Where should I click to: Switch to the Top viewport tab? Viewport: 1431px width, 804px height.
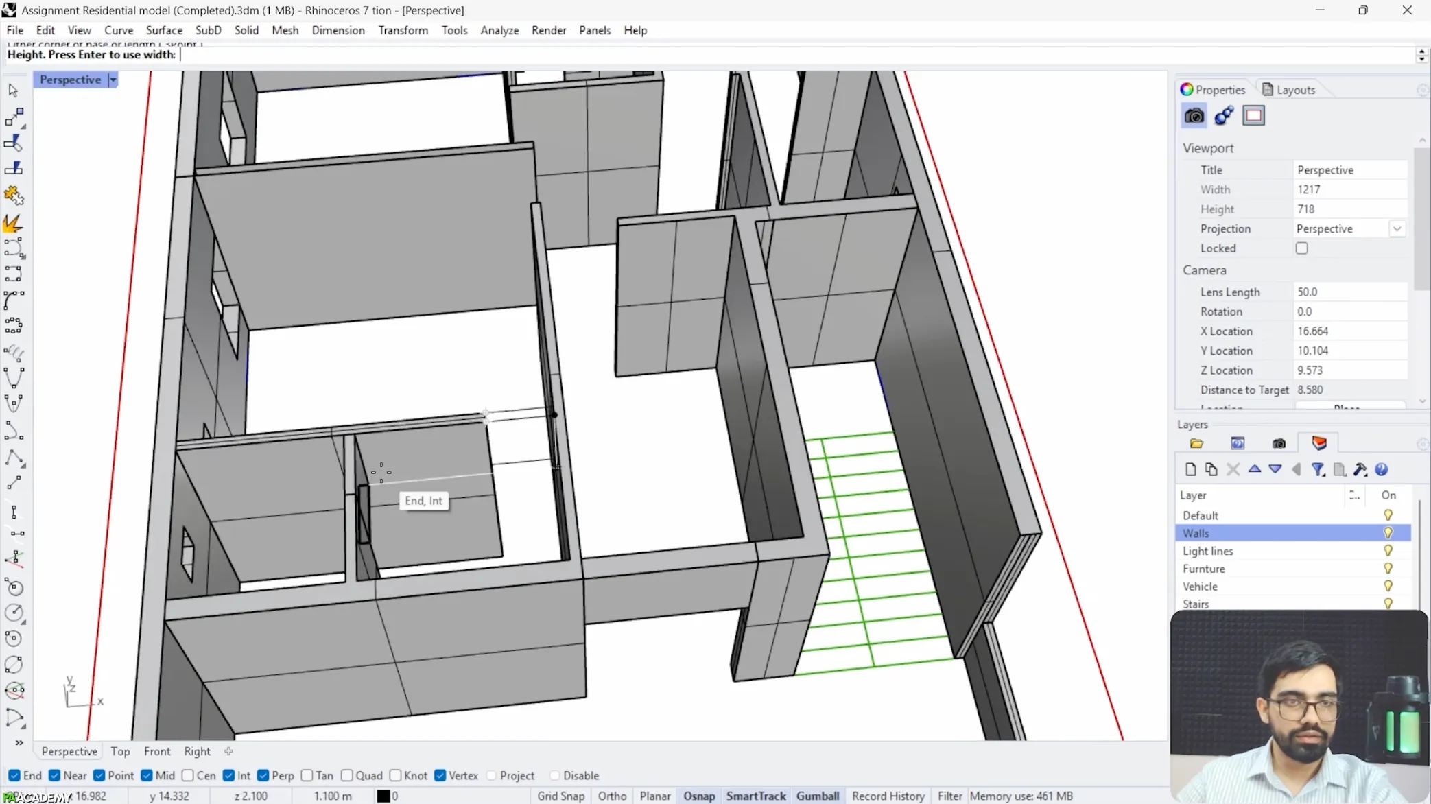[x=120, y=751]
